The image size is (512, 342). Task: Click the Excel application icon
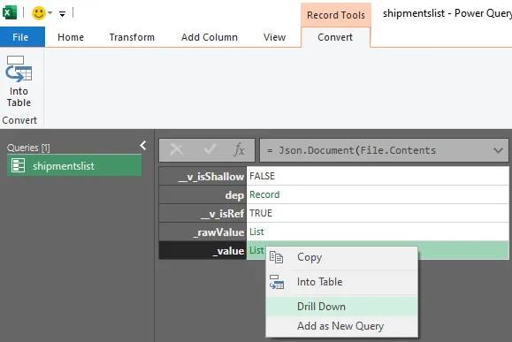[10, 13]
